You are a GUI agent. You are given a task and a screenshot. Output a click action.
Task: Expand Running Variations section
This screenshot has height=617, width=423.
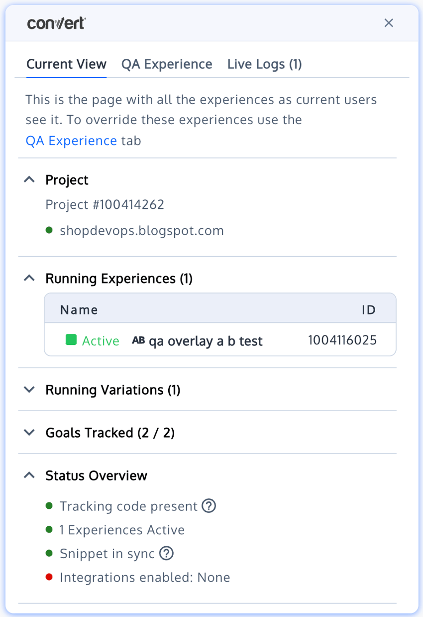(x=29, y=390)
